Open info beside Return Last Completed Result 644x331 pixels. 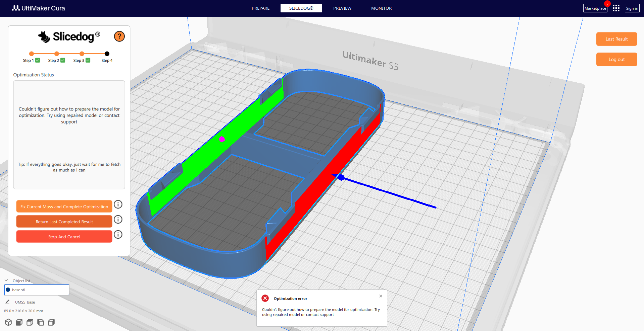tap(118, 219)
